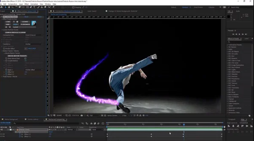The height and width of the screenshot is (141, 254).
Task: Toggle Offset Y 2 stopwatch in Effect Controls
Action: click(x=6, y=74)
